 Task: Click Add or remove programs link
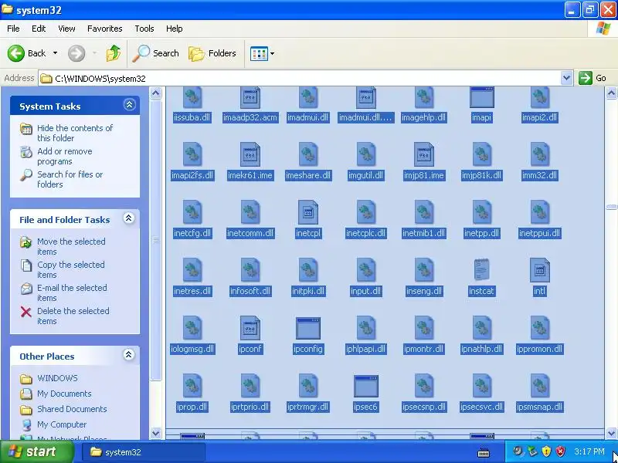click(x=65, y=157)
